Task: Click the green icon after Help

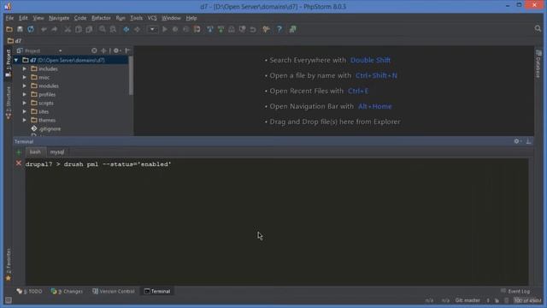Action: click(x=292, y=29)
